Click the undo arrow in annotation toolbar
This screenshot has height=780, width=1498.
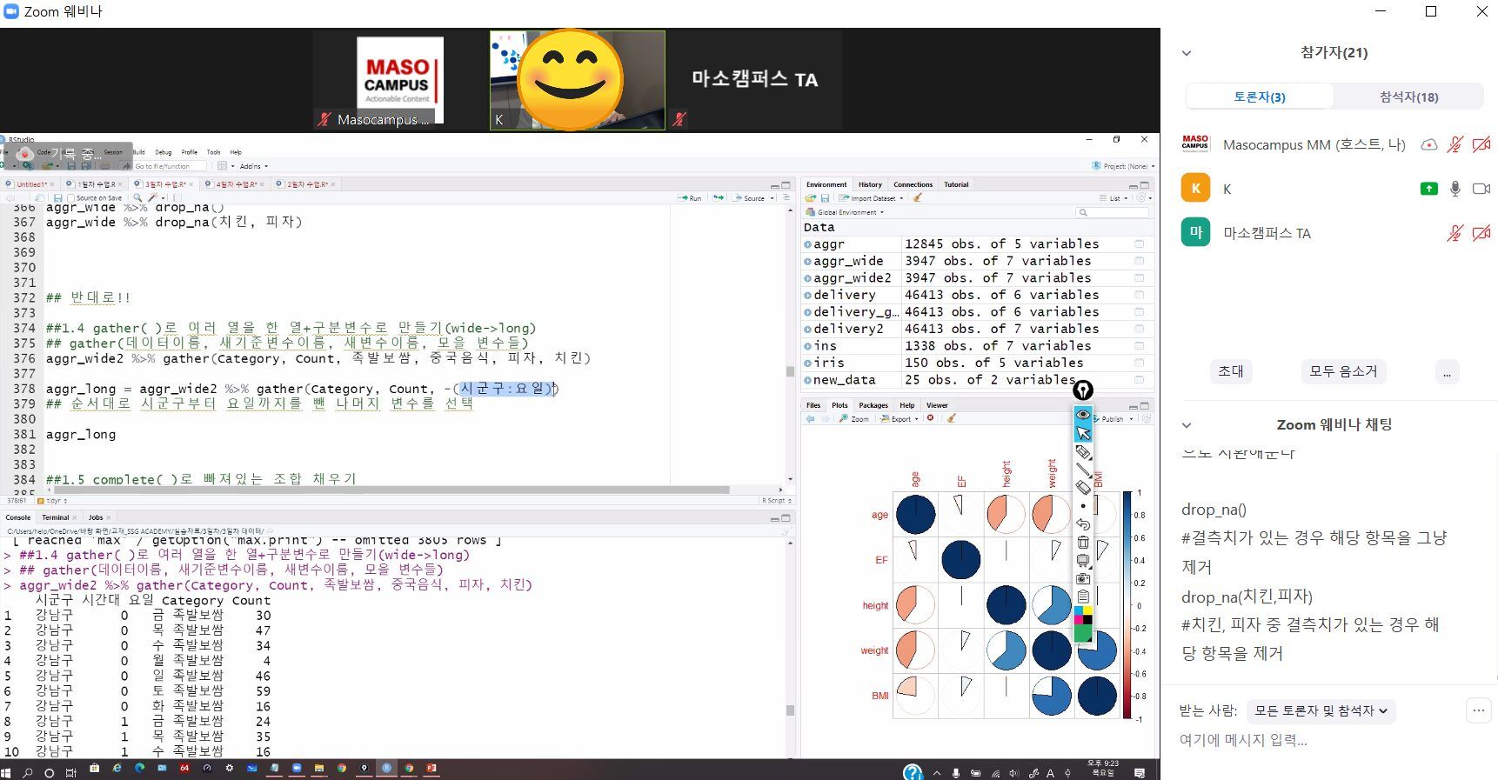(1083, 524)
